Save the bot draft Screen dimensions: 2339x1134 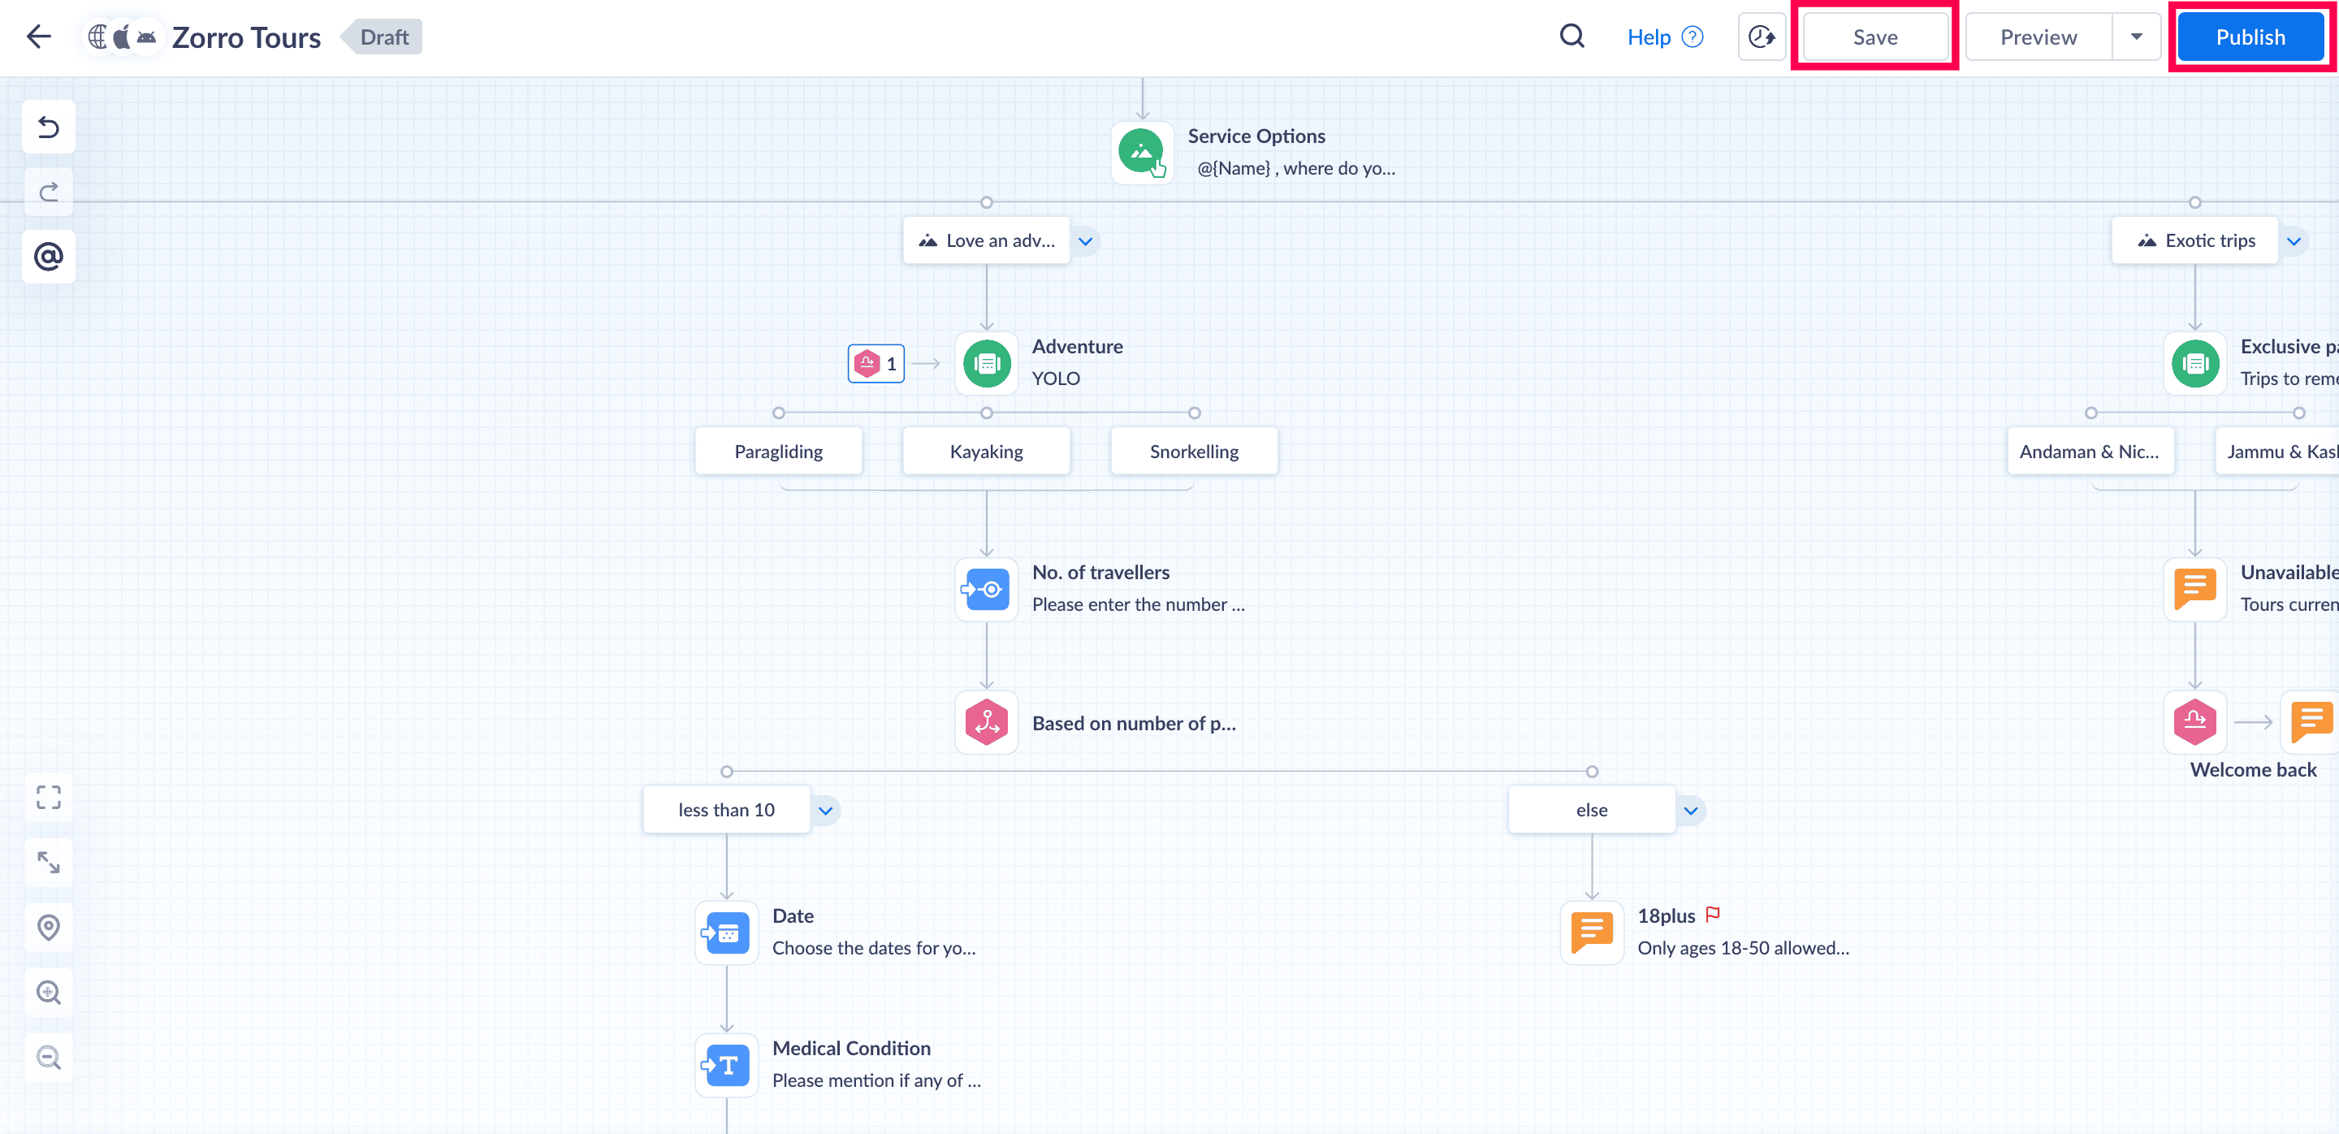[x=1874, y=37]
